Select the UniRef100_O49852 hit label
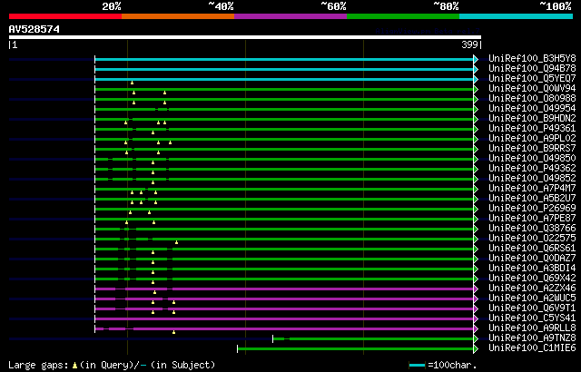This screenshot has width=581, height=372. (532, 179)
